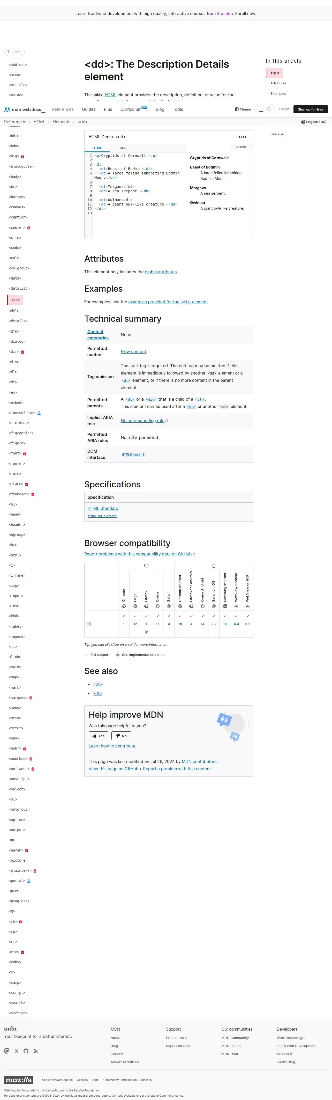Viewport: 332px width, 1100px height.
Task: Open the X (Twitter) icon in footer
Action: [x=17, y=1051]
